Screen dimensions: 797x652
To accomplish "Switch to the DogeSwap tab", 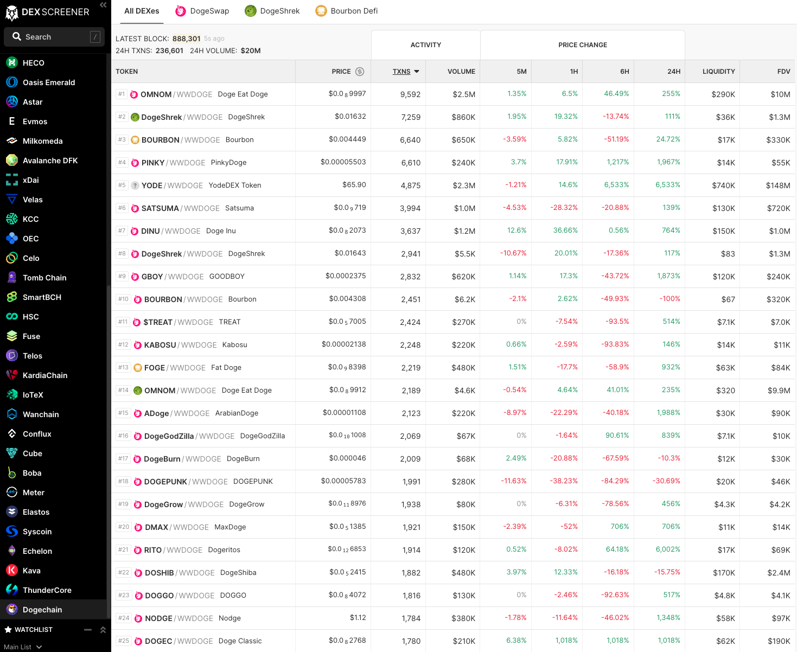I will [x=202, y=11].
